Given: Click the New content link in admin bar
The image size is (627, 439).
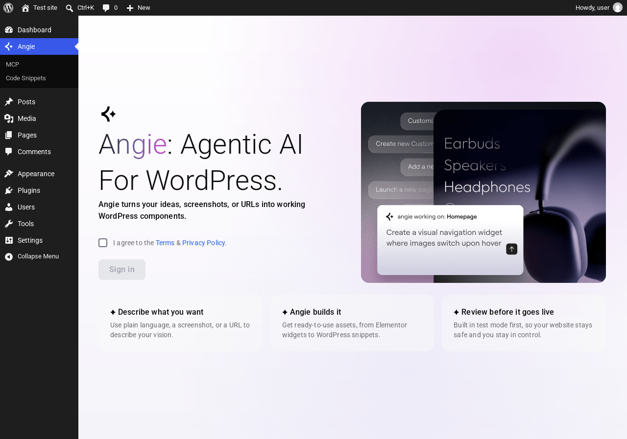Looking at the screenshot, I should tap(139, 8).
